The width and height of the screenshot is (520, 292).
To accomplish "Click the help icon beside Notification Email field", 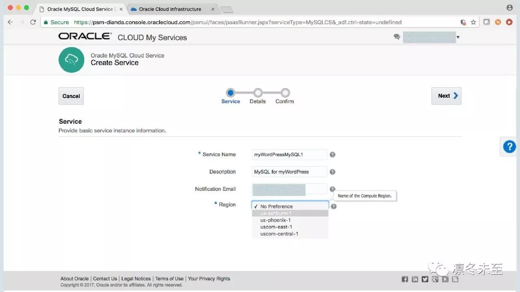I will click(x=332, y=189).
